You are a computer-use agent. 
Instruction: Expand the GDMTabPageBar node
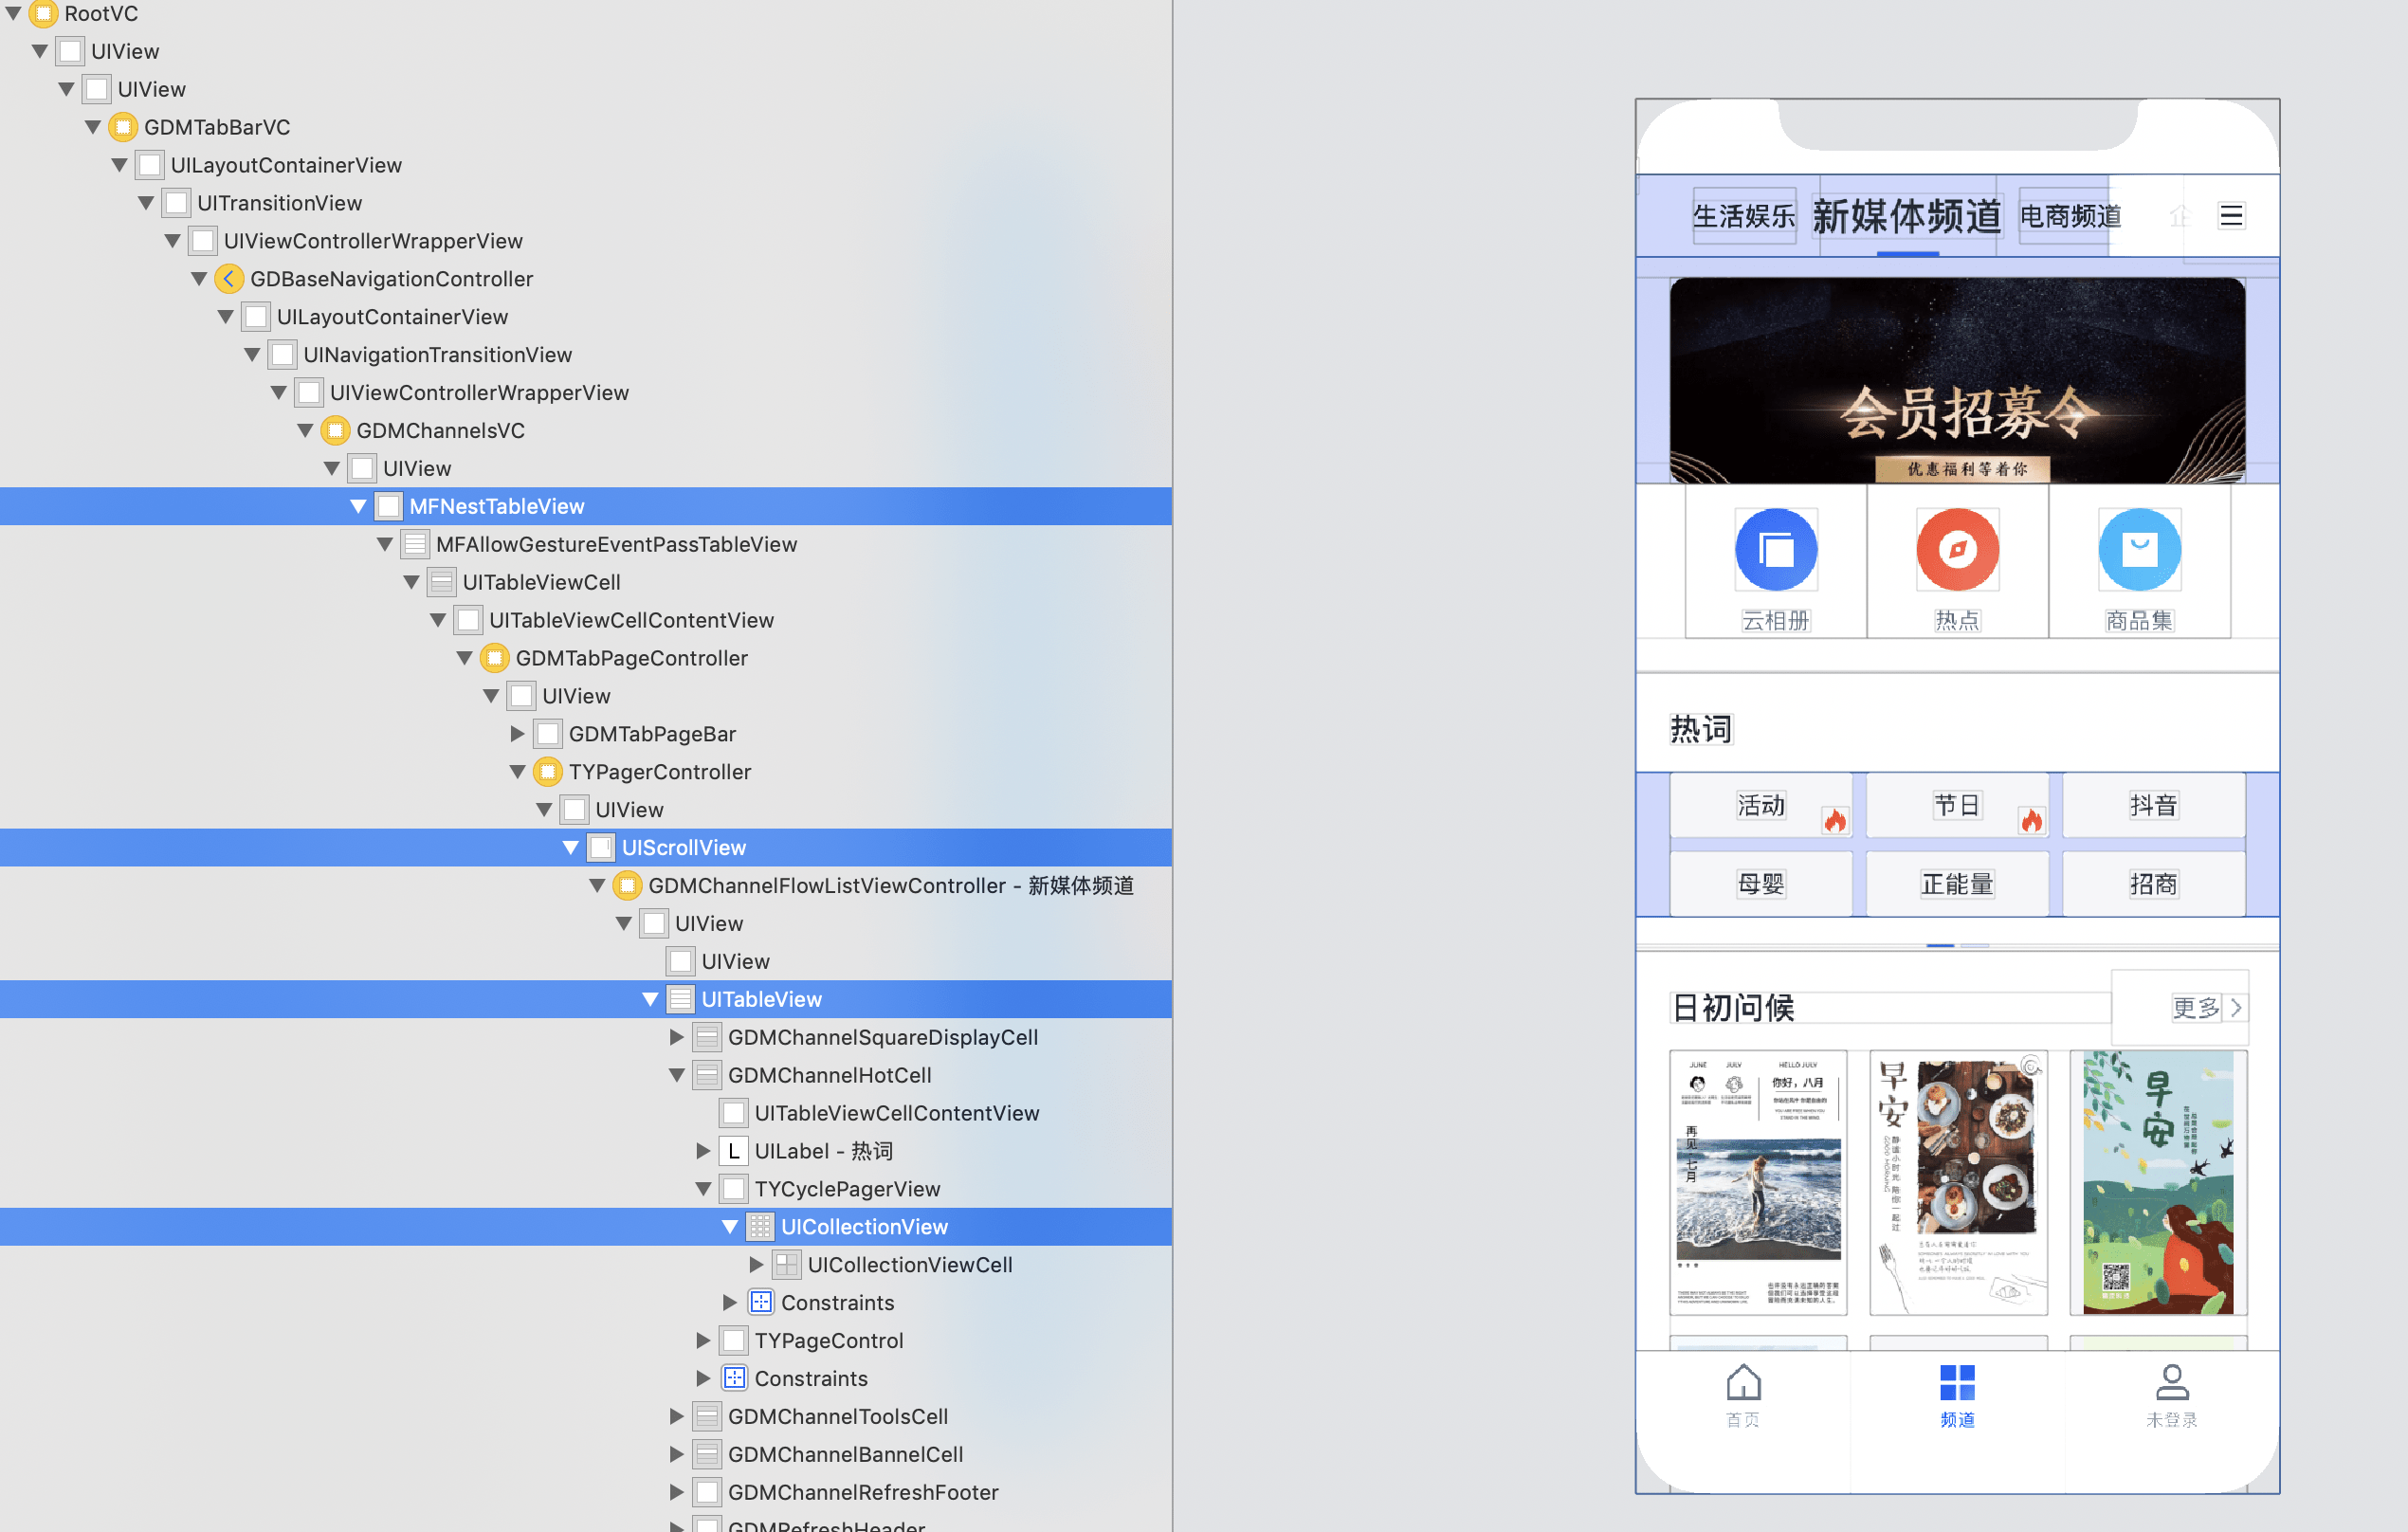point(517,734)
